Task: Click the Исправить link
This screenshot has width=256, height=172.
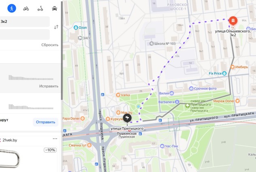Action: pyautogui.click(x=49, y=86)
